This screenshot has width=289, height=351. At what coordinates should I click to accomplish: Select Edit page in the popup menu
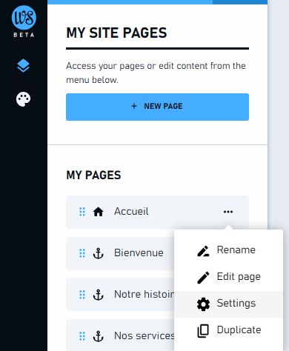(x=228, y=278)
